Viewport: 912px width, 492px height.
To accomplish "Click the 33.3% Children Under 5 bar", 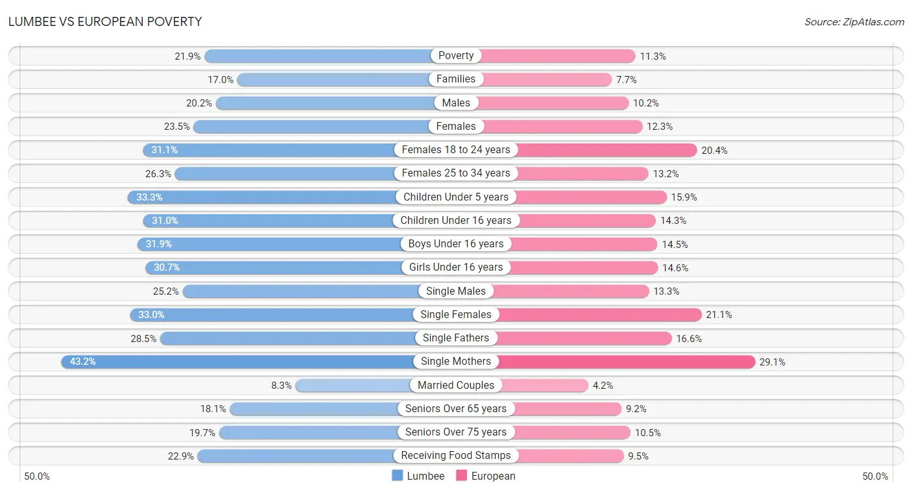I will pyautogui.click(x=292, y=197).
